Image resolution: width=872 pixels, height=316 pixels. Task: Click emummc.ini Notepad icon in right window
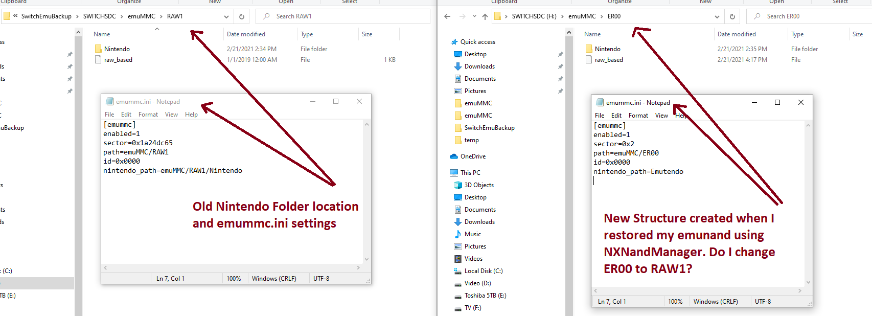pos(600,102)
